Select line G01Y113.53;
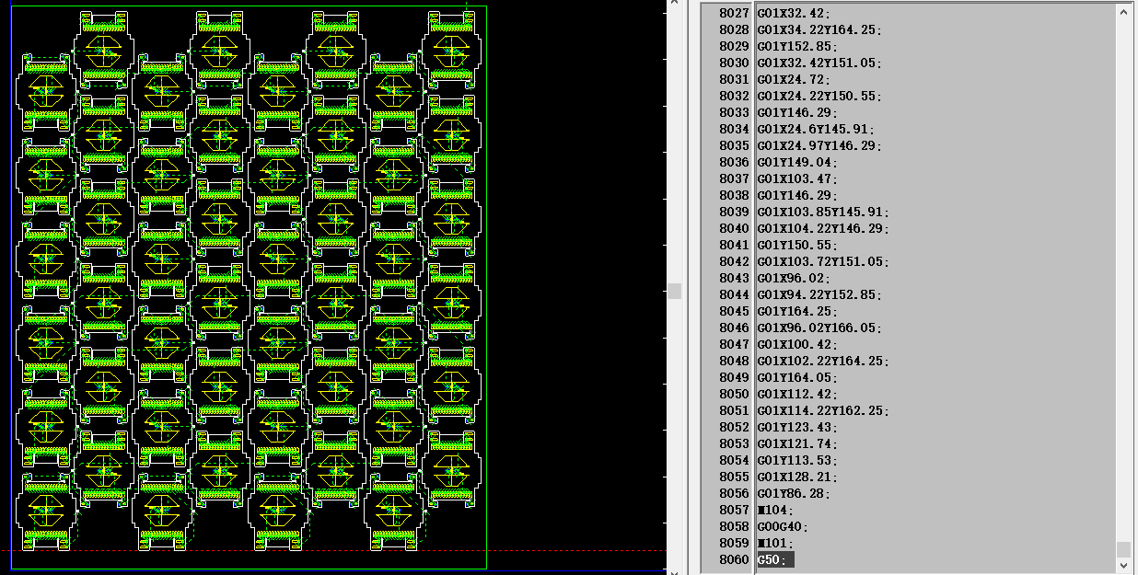1138x575 pixels. click(x=796, y=461)
